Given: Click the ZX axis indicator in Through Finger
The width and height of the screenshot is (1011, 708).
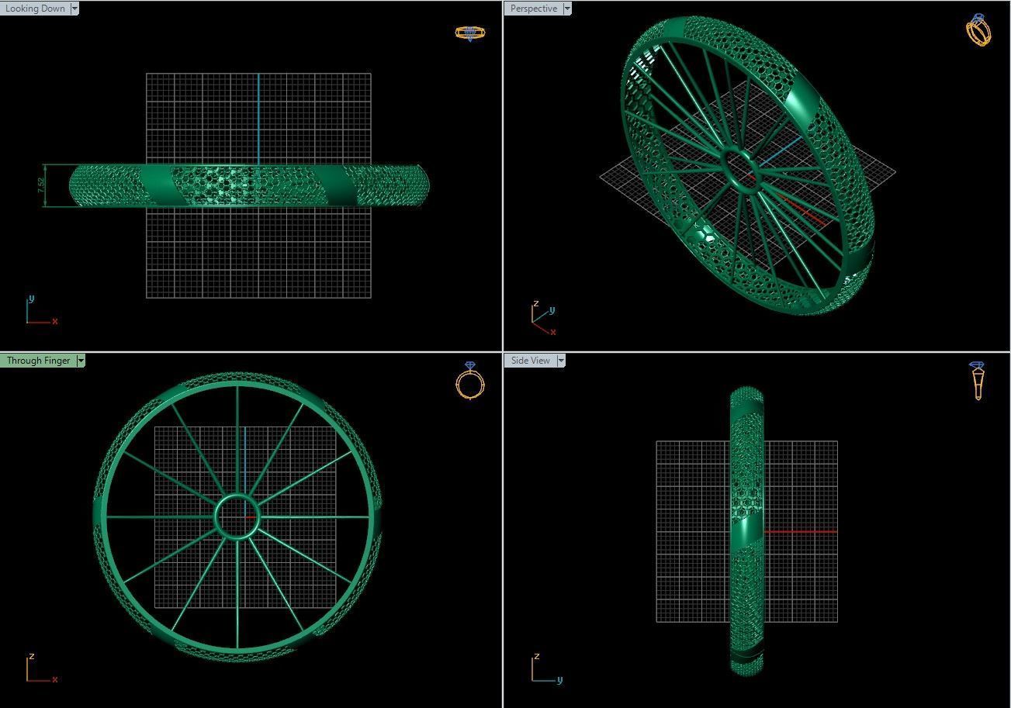Looking at the screenshot, I should (41, 668).
